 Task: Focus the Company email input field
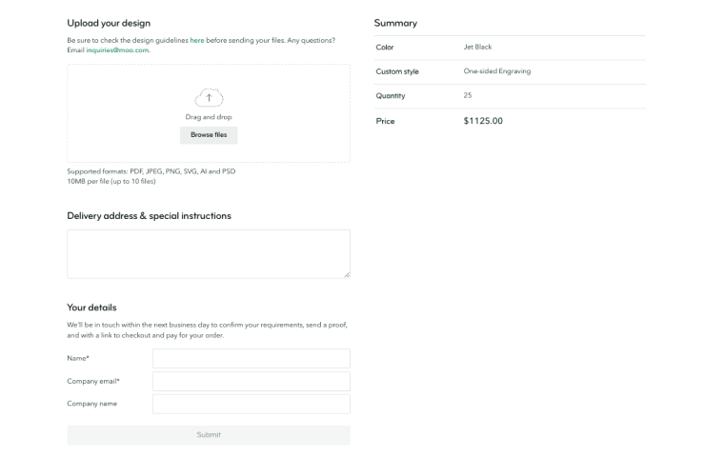pyautogui.click(x=251, y=381)
